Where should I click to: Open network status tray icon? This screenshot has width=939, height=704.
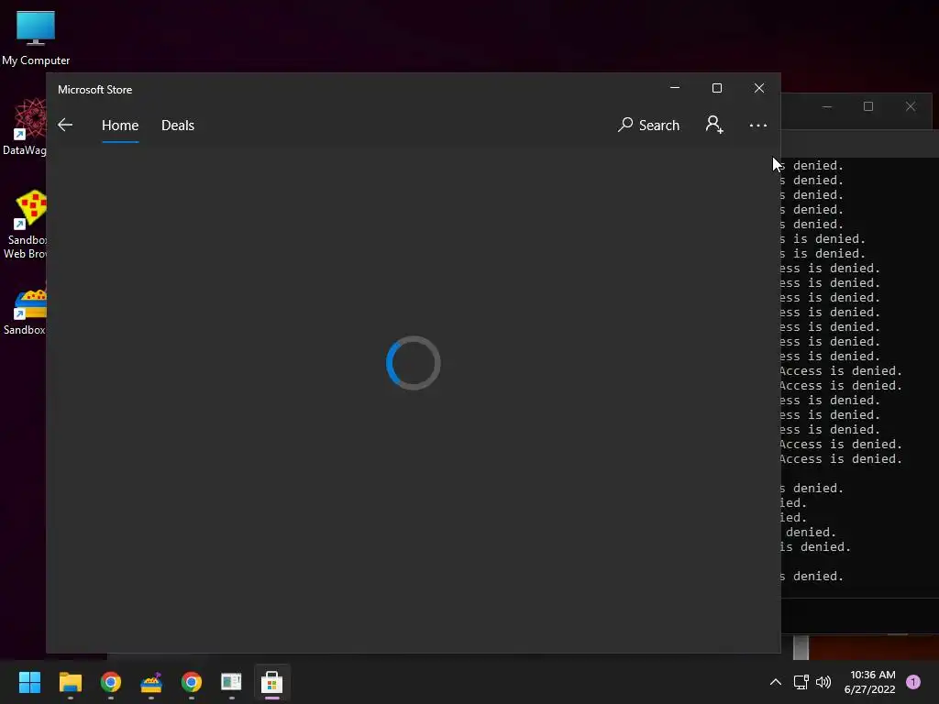[801, 682]
